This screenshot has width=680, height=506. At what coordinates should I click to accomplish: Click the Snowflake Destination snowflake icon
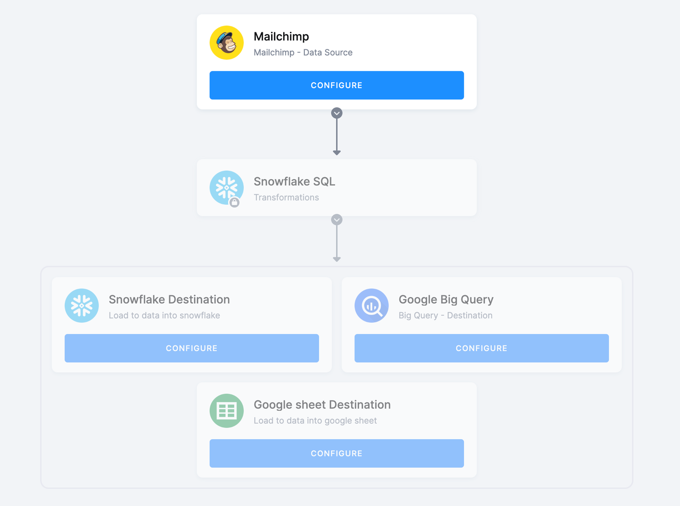pyautogui.click(x=82, y=306)
